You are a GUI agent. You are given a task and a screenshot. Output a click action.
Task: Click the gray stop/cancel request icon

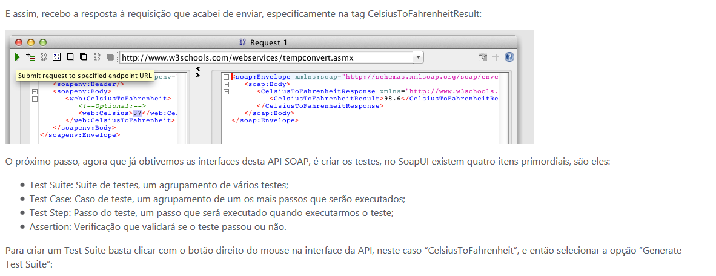tap(110, 57)
